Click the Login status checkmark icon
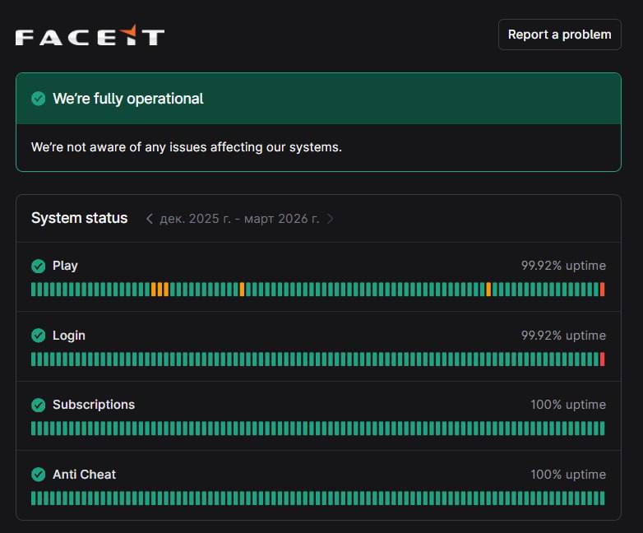Image resolution: width=643 pixels, height=533 pixels. (38, 336)
